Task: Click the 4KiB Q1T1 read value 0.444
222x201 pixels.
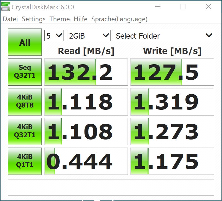Action: click(86, 161)
